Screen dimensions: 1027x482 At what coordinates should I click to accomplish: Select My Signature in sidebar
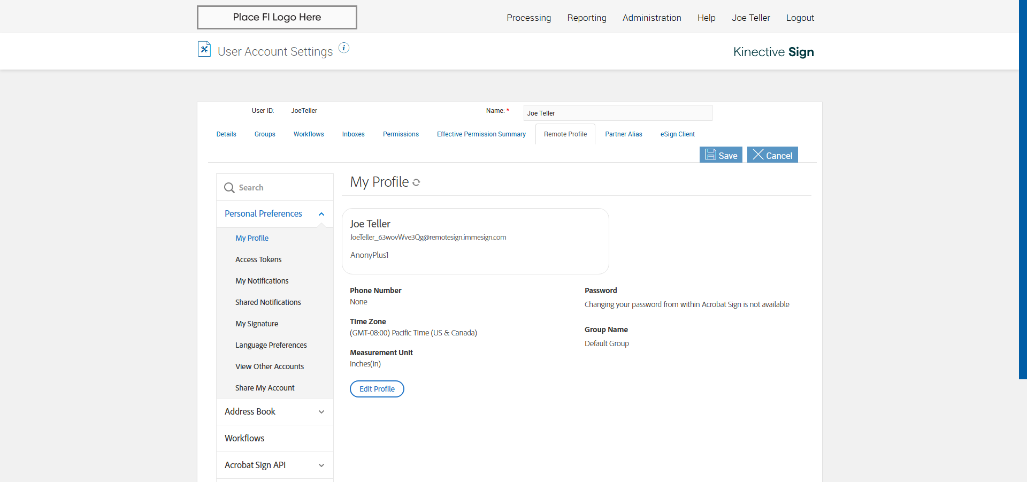pyautogui.click(x=257, y=324)
